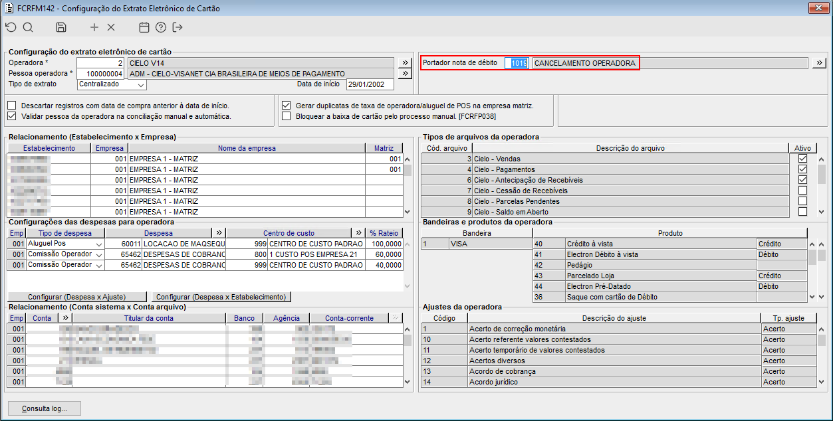Image resolution: width=833 pixels, height=421 pixels.
Task: Open the calendar icon in toolbar
Action: click(144, 27)
